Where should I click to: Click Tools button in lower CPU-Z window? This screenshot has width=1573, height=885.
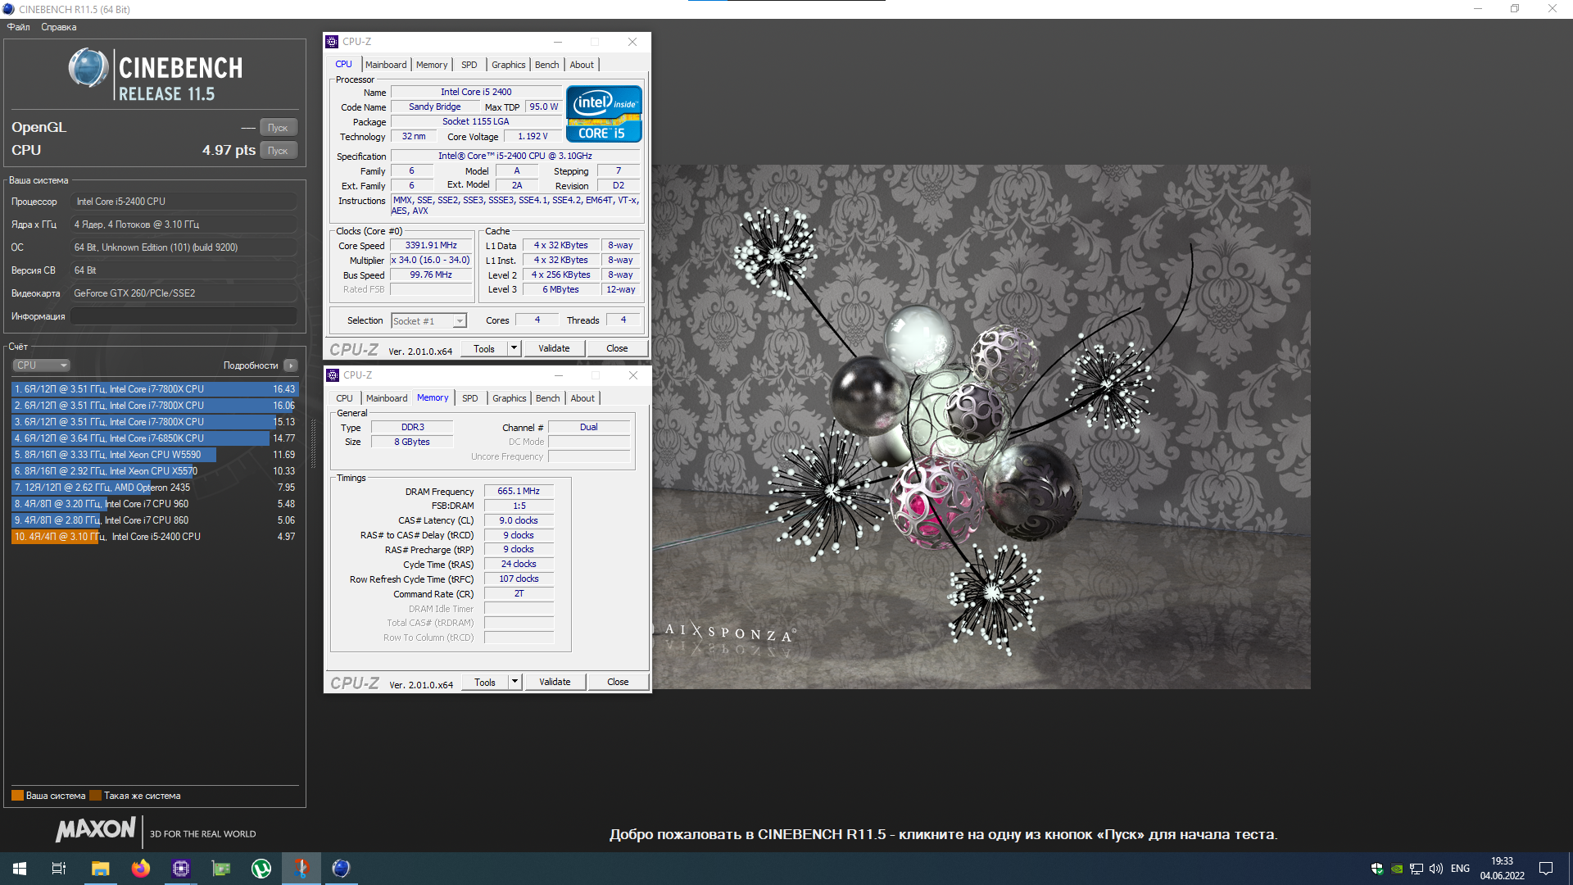click(x=485, y=682)
